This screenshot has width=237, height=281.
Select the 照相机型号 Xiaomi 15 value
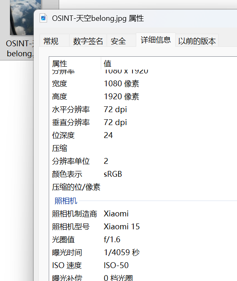pos(122,226)
